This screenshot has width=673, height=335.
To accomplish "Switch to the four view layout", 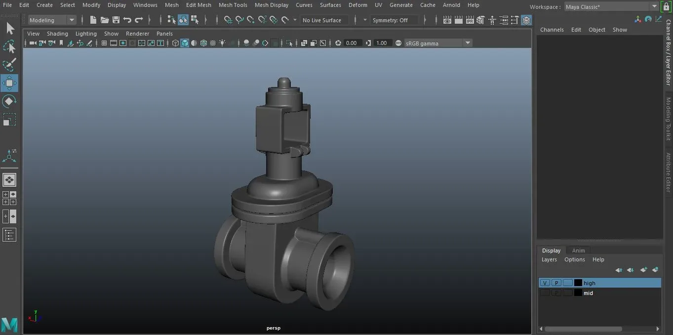I will (9, 198).
